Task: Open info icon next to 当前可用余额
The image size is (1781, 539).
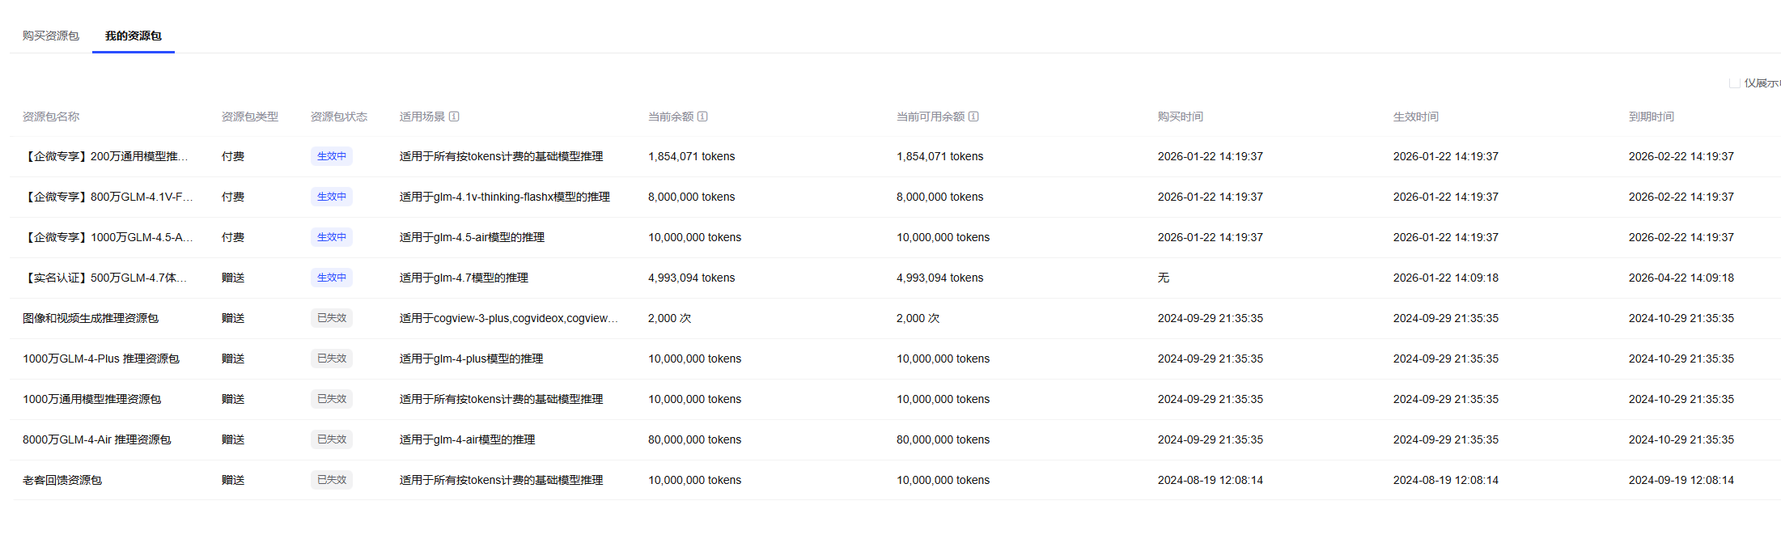Action: coord(973,117)
